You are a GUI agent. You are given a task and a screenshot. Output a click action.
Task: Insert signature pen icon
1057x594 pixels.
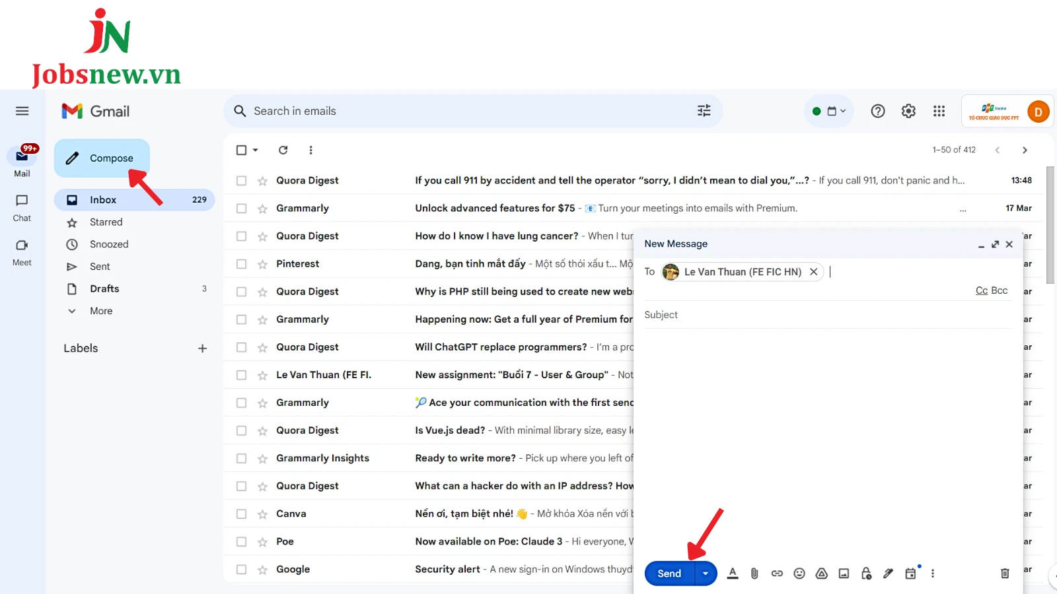click(x=889, y=574)
